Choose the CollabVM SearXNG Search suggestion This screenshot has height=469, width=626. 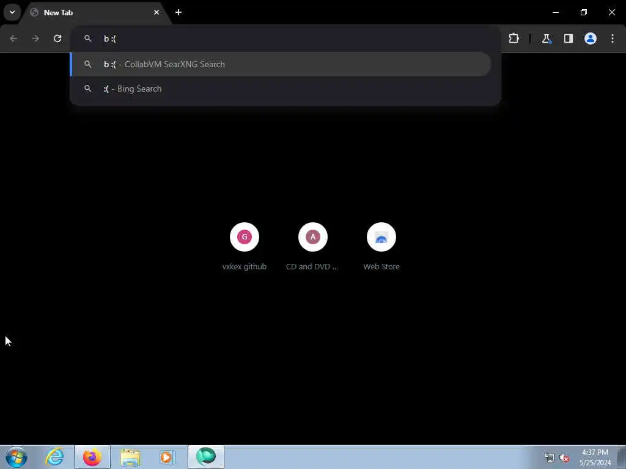tap(281, 64)
